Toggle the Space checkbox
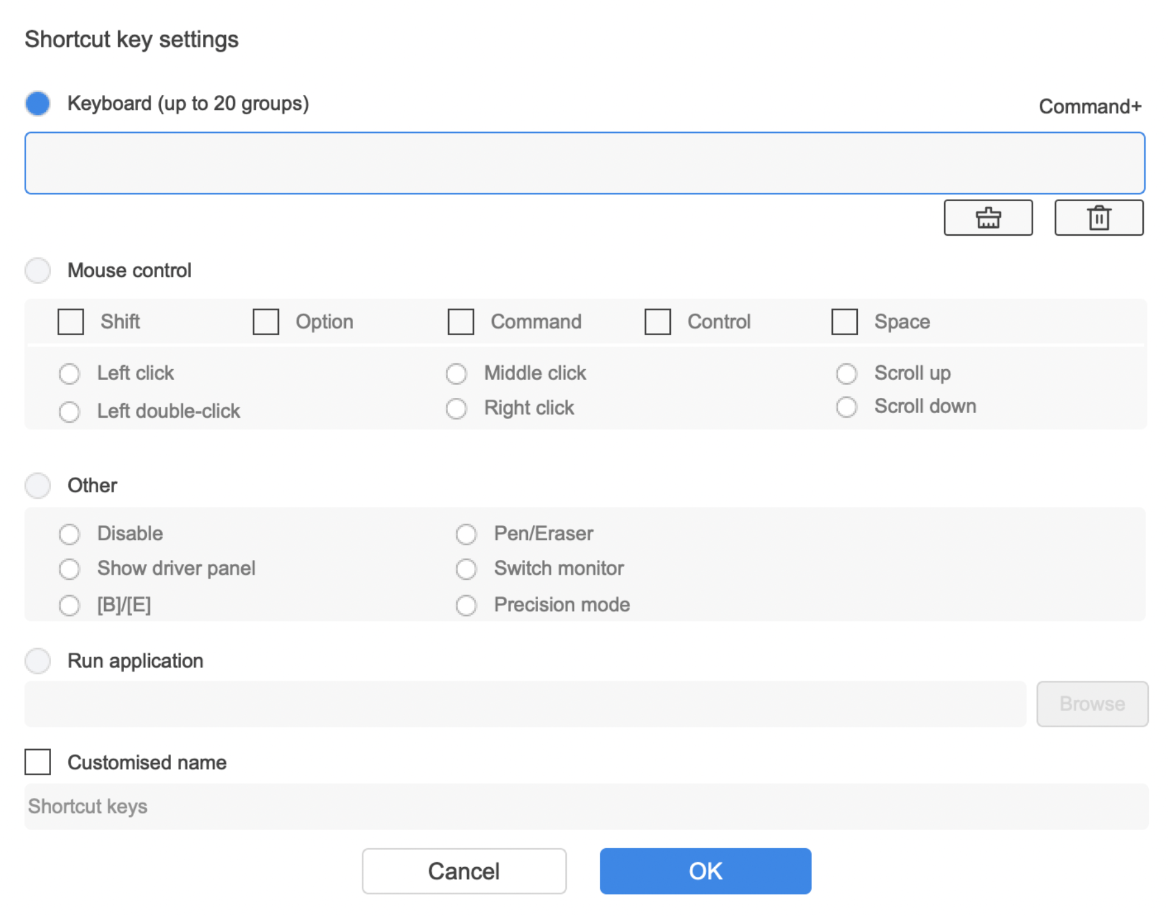 [844, 322]
